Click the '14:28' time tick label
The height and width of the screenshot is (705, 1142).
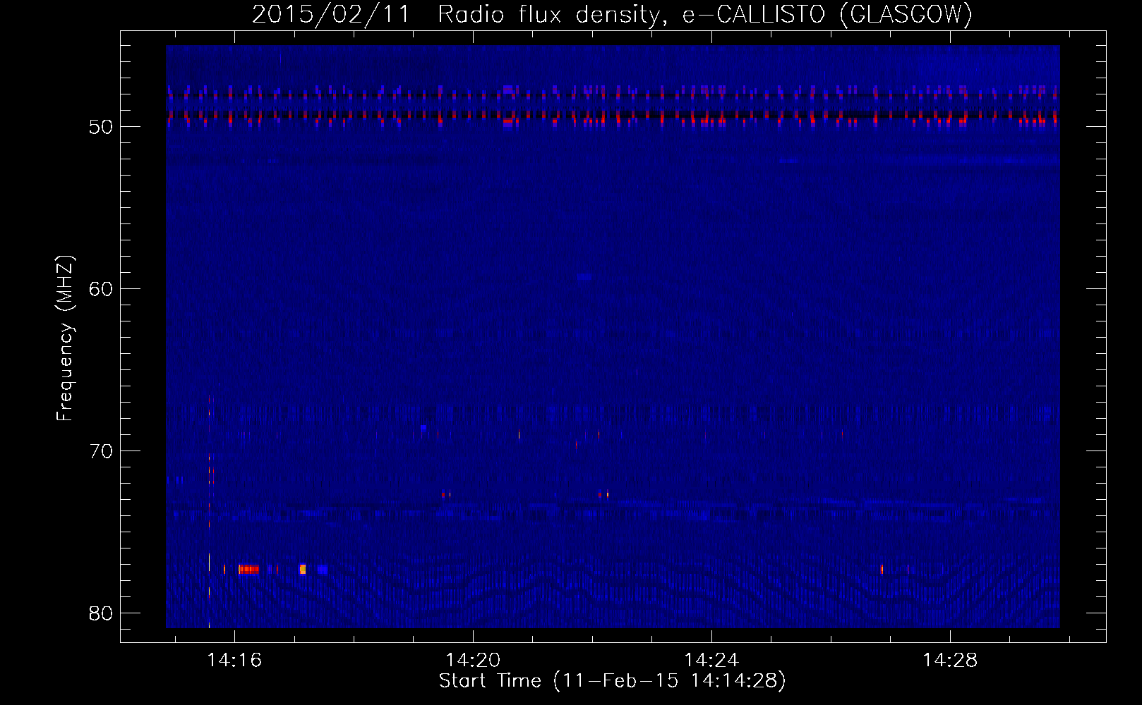click(x=950, y=660)
